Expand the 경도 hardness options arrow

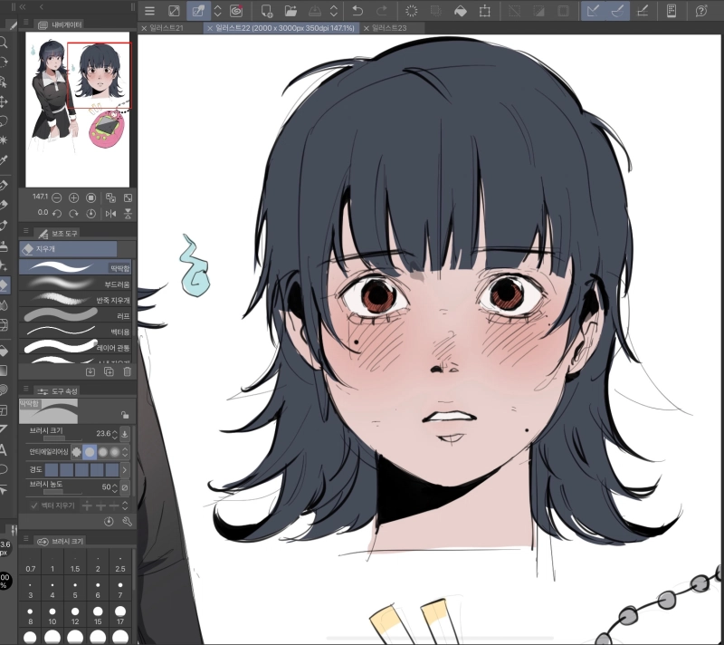(125, 470)
